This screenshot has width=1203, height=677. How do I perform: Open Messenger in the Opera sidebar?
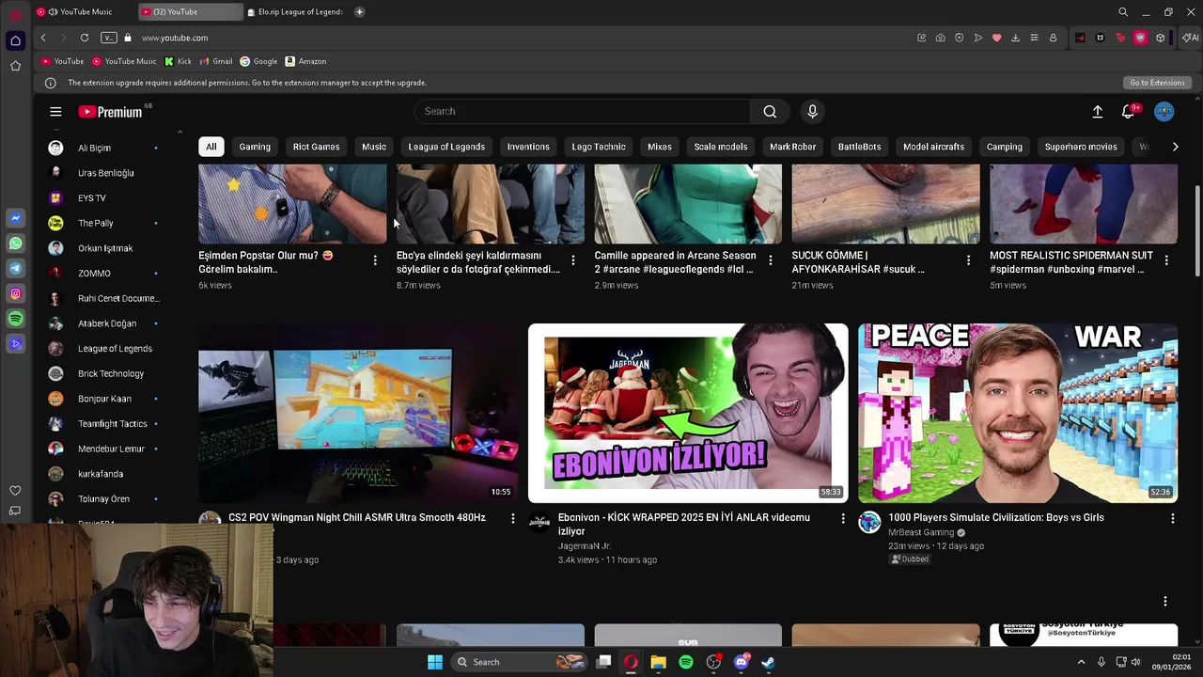(x=15, y=218)
